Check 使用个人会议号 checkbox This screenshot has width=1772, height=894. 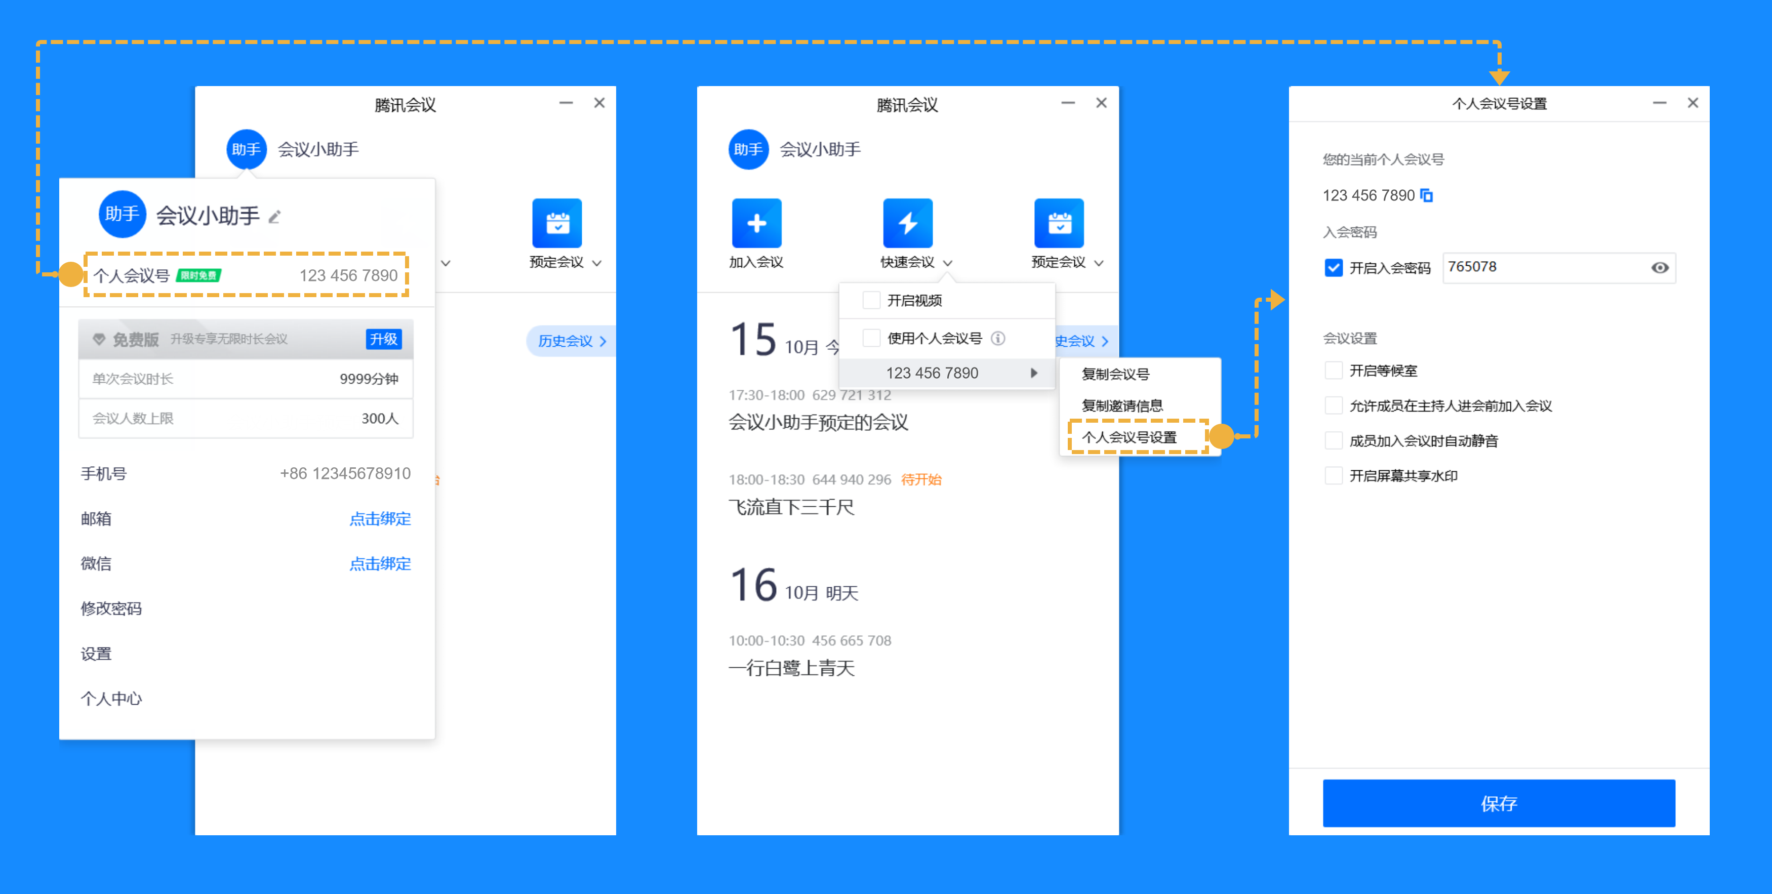(871, 338)
